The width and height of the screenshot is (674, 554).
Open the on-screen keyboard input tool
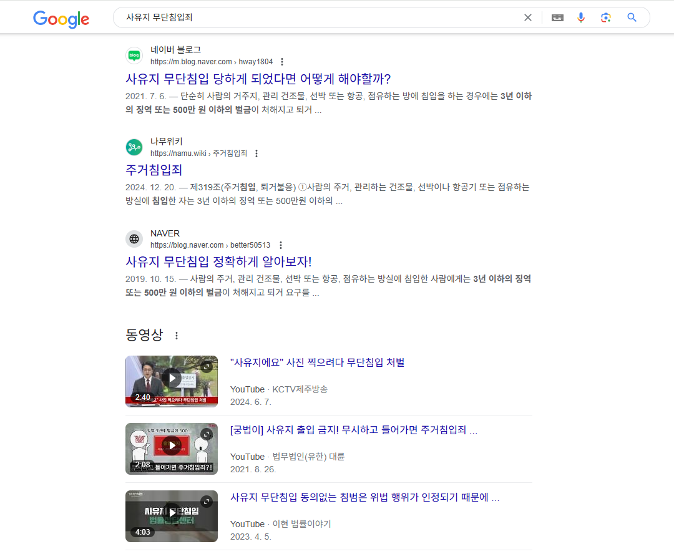click(557, 17)
